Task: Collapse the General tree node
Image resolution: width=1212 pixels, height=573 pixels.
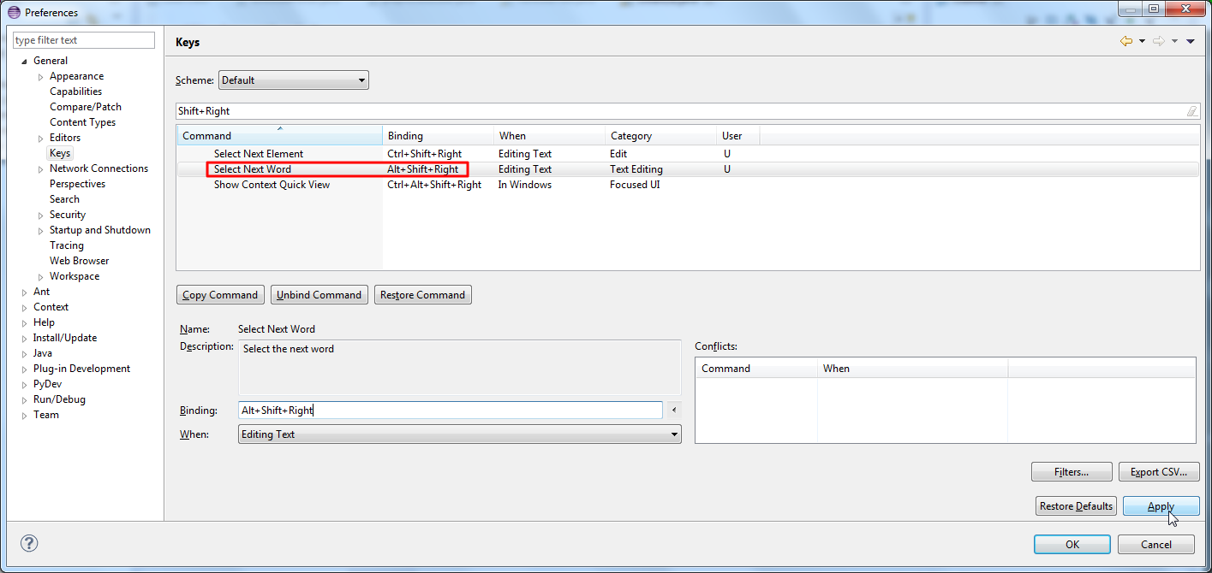Action: pos(24,61)
